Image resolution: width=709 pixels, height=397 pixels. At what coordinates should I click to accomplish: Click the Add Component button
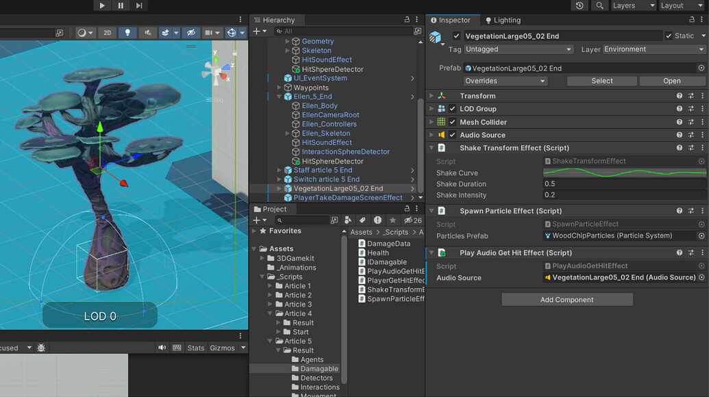pos(567,299)
